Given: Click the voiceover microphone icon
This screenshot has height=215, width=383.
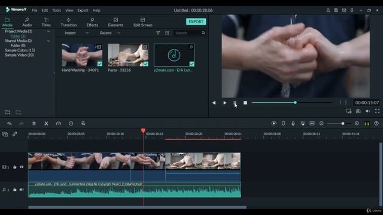Looking at the screenshot, I should pyautogui.click(x=293, y=124).
